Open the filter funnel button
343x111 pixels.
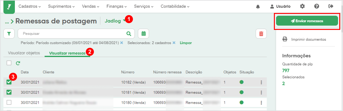(9, 34)
